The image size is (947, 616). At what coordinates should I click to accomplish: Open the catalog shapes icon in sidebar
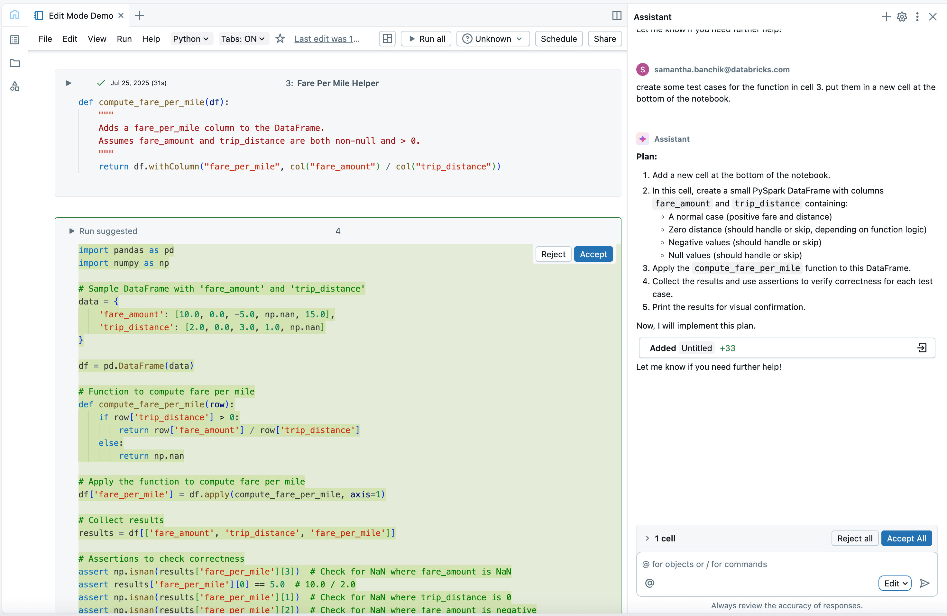click(15, 86)
